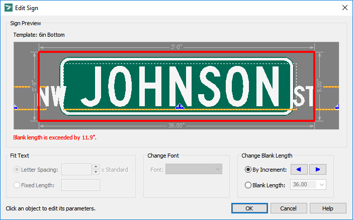Image resolution: width=353 pixels, height=220 pixels.
Task: Click the increase blank length right arrow
Action: [x=318, y=170]
